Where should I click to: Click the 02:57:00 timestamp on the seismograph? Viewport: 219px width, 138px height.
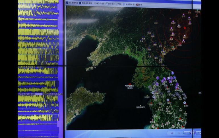tap(53, 94)
